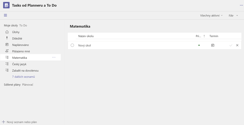Image resolution: width=244 pixels, height=125 pixels.
Task: Mark the new task circle as complete
Action: (x=72, y=45)
